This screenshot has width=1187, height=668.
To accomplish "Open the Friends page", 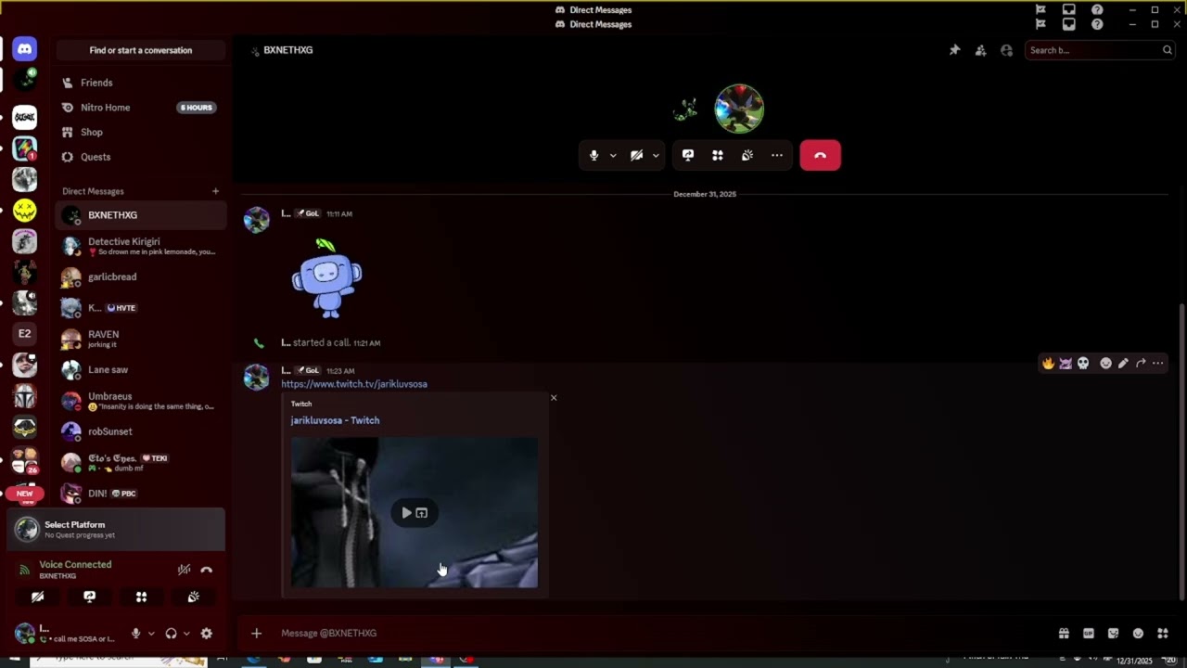I will point(141,83).
